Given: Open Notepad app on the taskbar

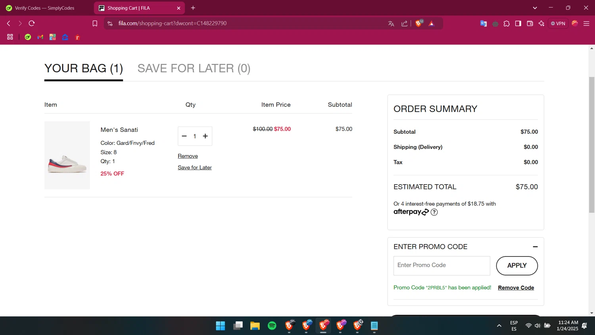Looking at the screenshot, I should click(x=374, y=326).
